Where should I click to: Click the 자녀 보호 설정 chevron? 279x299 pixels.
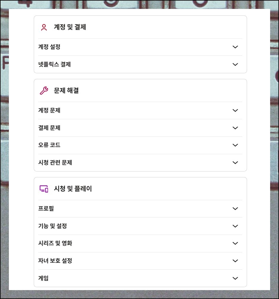(235, 261)
